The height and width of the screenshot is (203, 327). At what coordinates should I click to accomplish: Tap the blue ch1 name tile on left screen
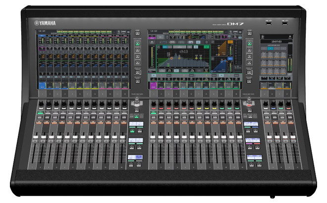click(42, 86)
